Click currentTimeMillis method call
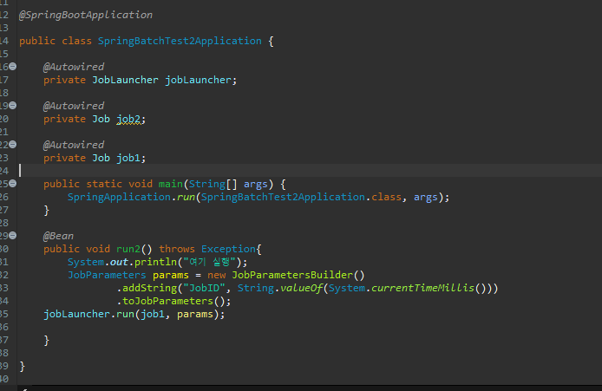602x391 pixels. tap(422, 288)
